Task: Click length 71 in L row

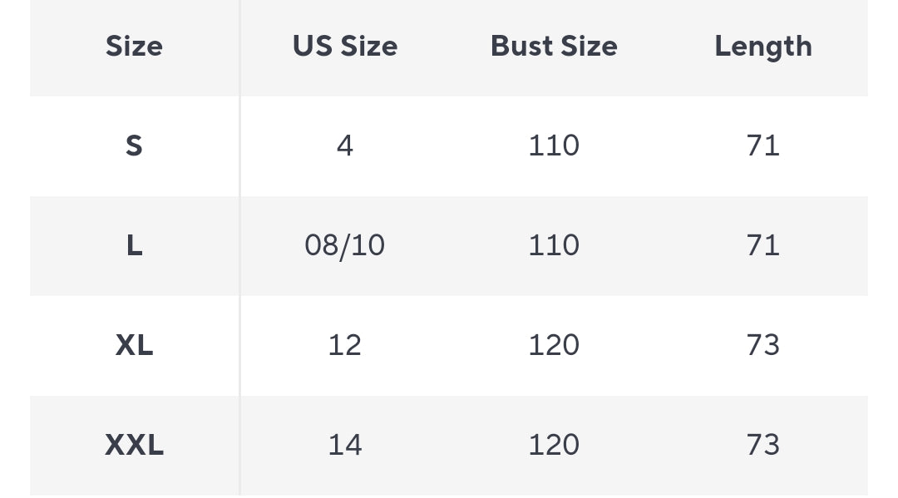Action: [763, 246]
